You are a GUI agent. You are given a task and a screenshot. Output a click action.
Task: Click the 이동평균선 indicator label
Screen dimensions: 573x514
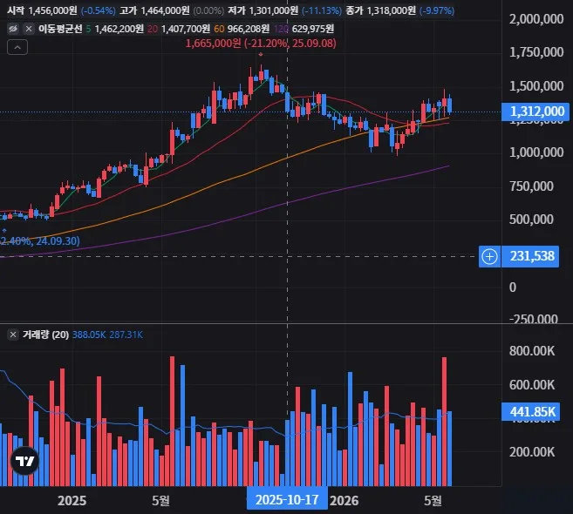point(60,29)
